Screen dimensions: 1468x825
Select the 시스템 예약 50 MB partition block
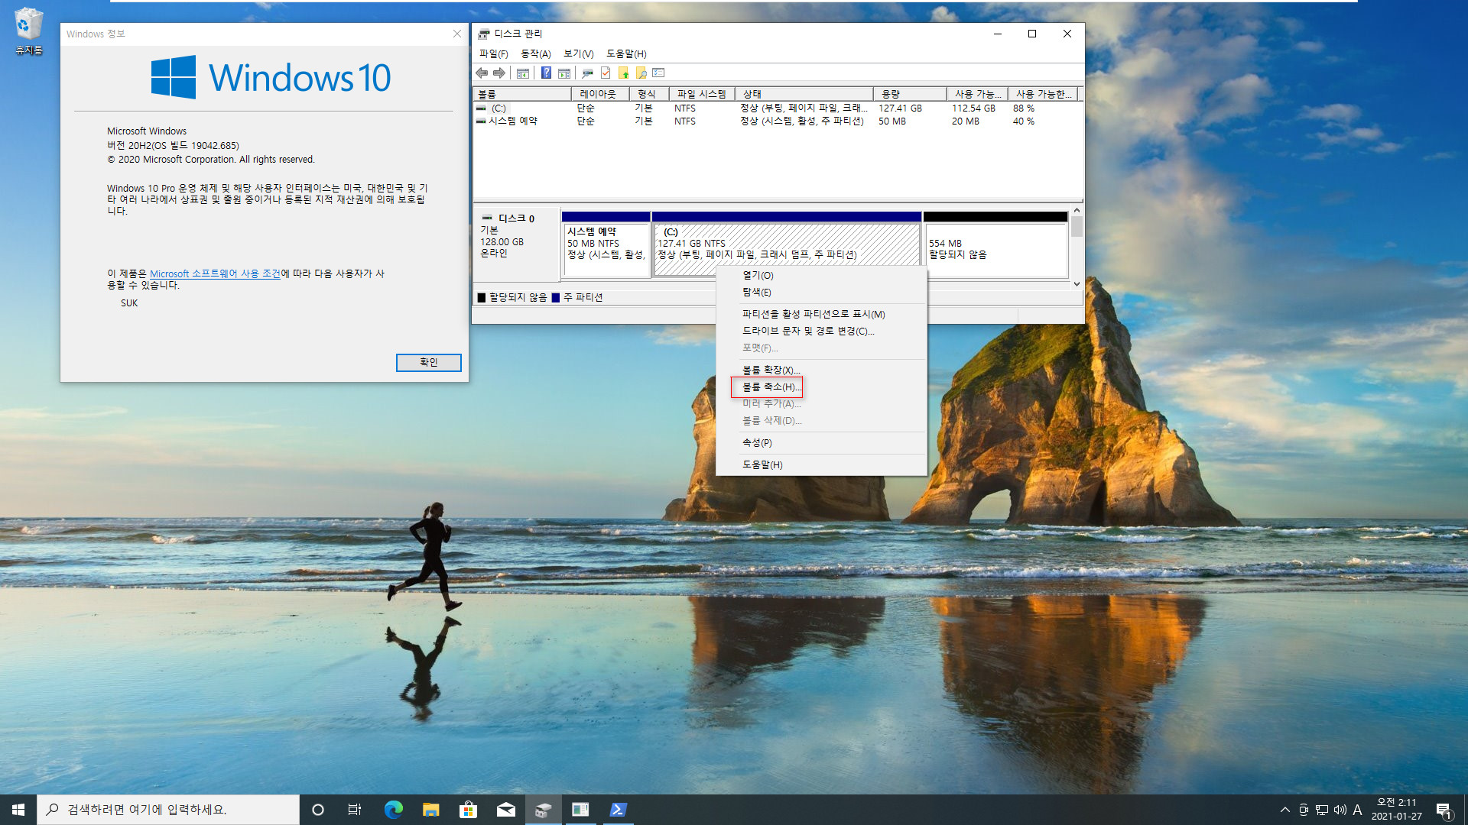606,244
